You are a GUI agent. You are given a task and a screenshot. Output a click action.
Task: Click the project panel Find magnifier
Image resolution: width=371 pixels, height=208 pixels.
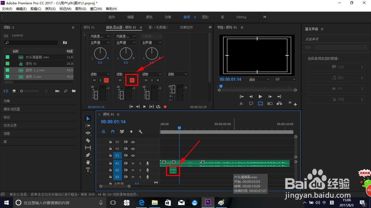click(66, 91)
